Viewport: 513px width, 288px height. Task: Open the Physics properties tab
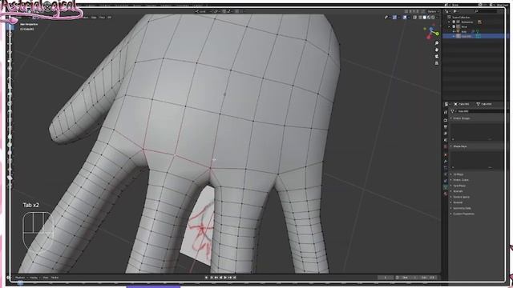point(446,174)
